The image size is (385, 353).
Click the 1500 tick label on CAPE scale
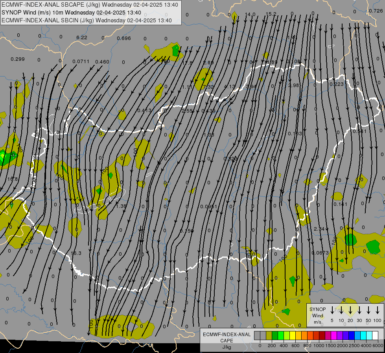(x=331, y=346)
